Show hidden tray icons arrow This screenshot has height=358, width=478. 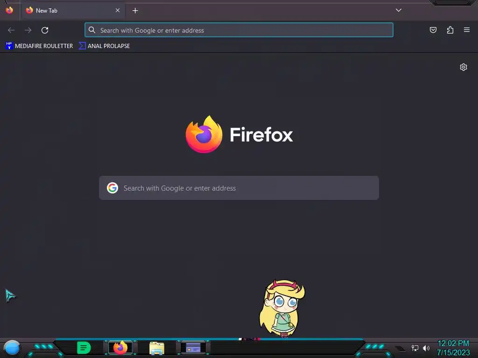(x=400, y=348)
